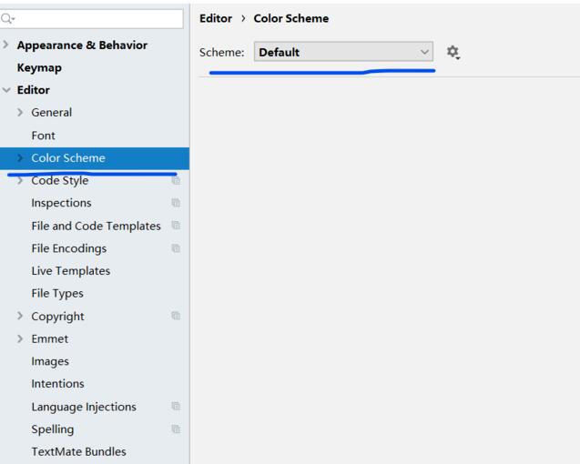Expand the General subsection

coord(20,113)
